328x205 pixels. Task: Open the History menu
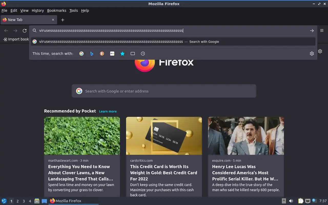38,11
